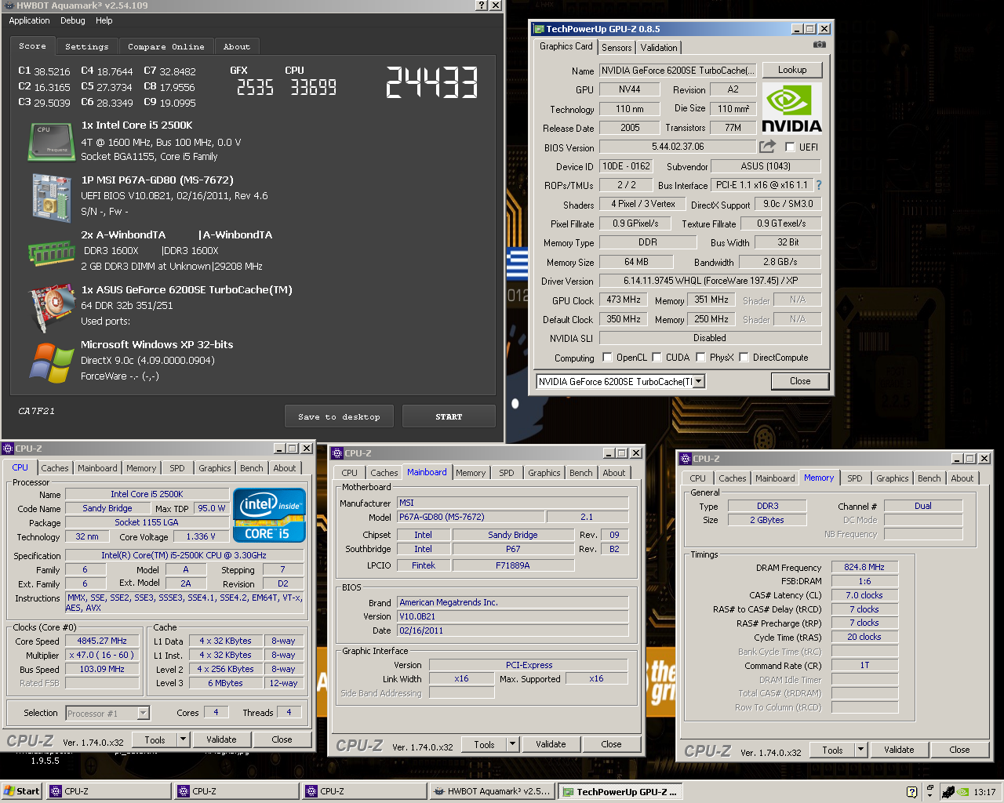Click the START button in Aquamark
Viewport: 1004px width, 803px height.
pyautogui.click(x=449, y=416)
